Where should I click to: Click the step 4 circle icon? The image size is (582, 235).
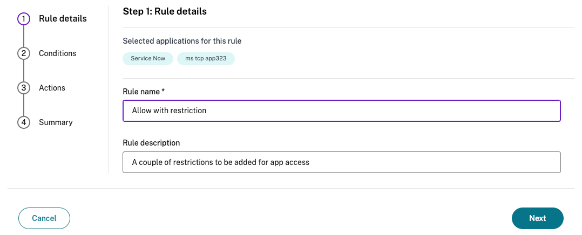[x=24, y=122]
